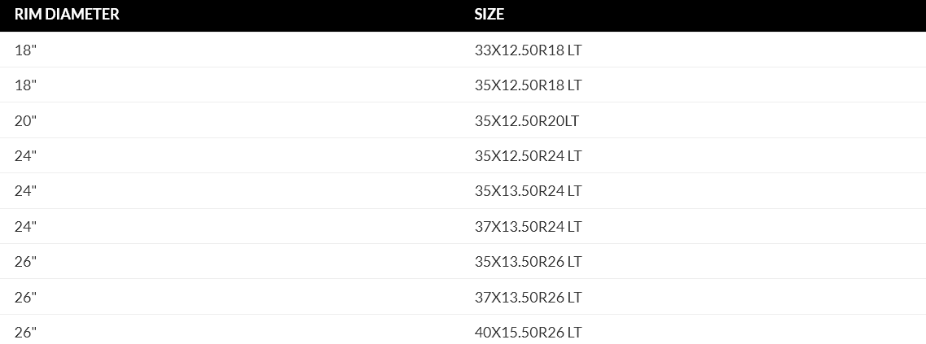
Task: Click 24" rim diameter in 35X13.50R24 row
Action: 26,191
